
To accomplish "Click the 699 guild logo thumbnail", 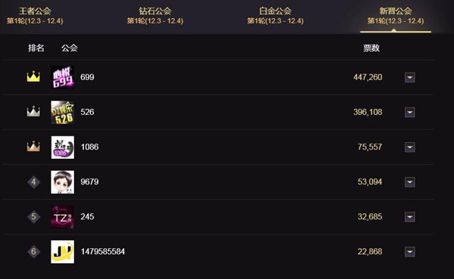I will [63, 77].
